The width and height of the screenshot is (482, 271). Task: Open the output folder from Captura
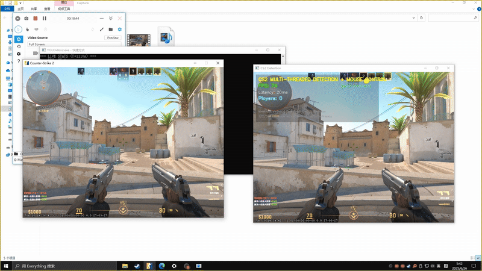(111, 30)
